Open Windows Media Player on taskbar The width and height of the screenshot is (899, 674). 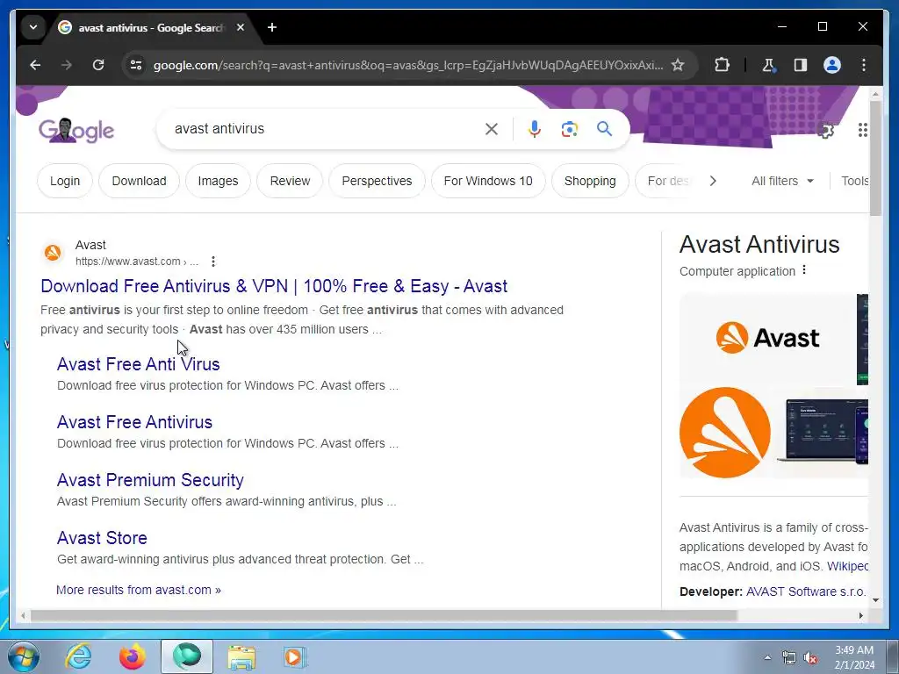pyautogui.click(x=295, y=656)
